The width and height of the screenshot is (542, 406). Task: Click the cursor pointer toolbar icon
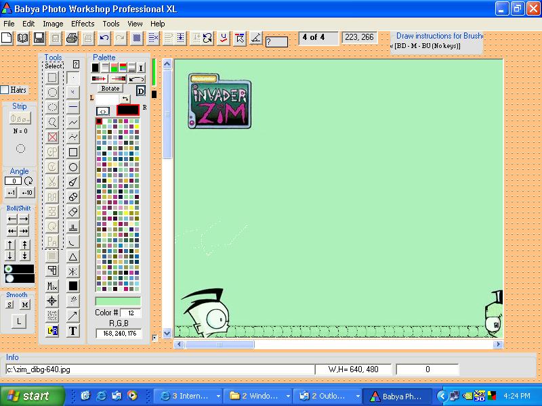[x=240, y=38]
